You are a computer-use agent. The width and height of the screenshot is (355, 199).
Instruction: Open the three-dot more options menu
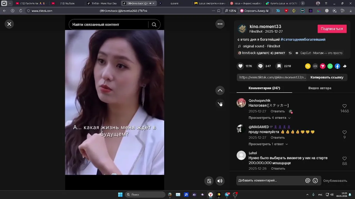tap(220, 24)
